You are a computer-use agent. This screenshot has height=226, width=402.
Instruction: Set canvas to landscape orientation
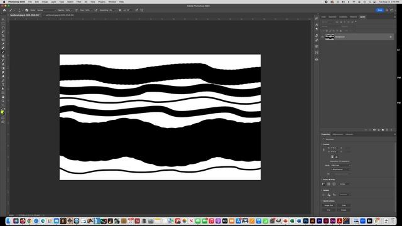(x=337, y=157)
